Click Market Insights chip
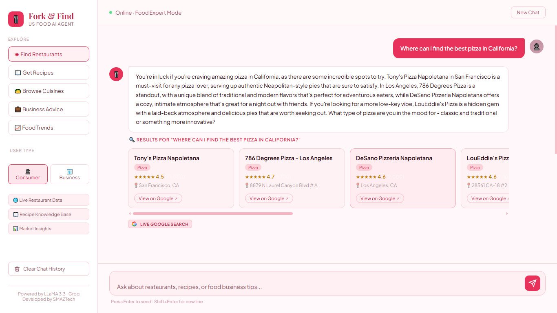The width and height of the screenshot is (557, 313). click(49, 229)
